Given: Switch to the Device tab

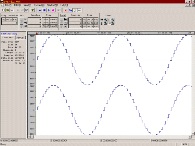Looking at the screenshot, I should click(20, 38).
